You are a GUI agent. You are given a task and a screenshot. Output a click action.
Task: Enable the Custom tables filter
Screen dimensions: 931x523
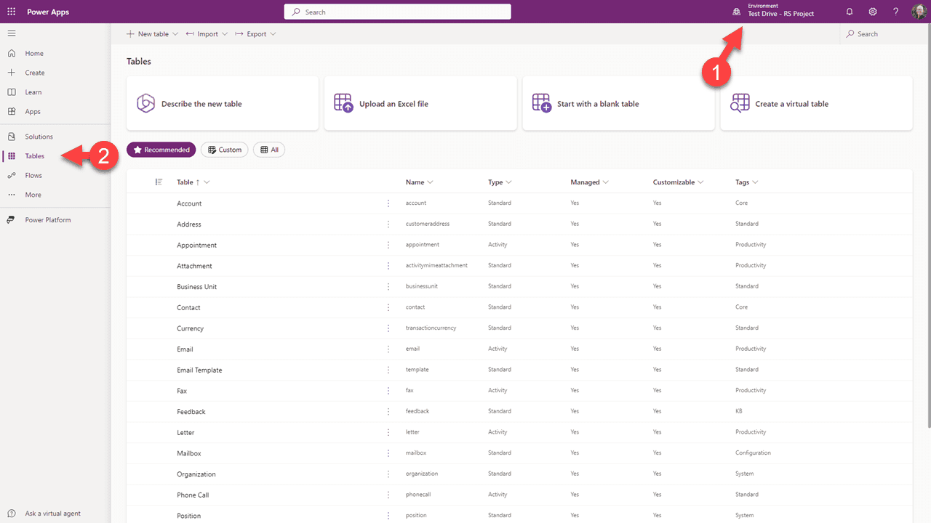coord(224,149)
